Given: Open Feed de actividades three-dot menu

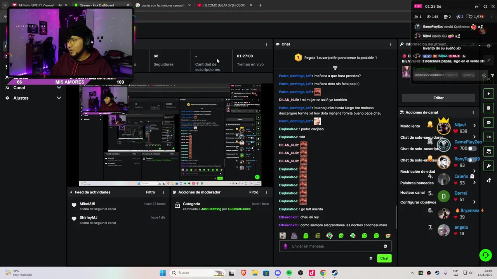Looking at the screenshot, I should pyautogui.click(x=163, y=192).
